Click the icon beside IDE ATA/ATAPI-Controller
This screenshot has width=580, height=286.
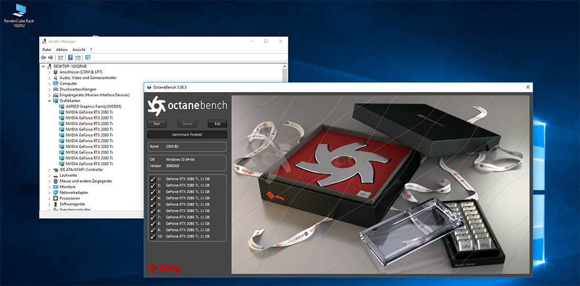[x=55, y=170]
